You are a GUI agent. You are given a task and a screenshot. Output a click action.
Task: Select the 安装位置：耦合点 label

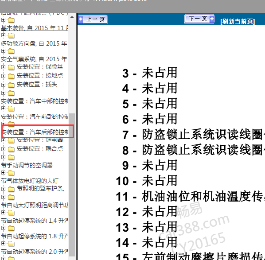[x=40, y=149]
